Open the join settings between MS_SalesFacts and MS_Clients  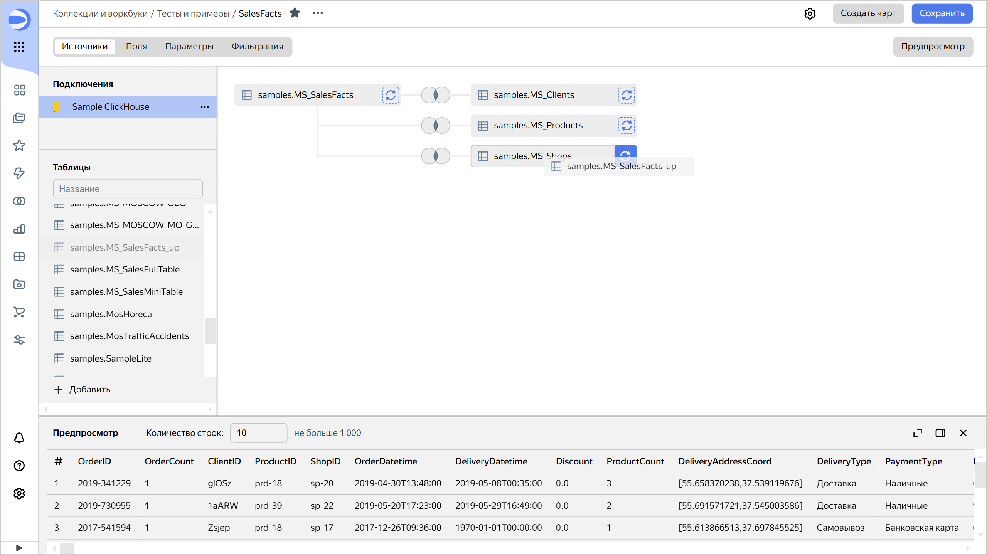point(435,95)
